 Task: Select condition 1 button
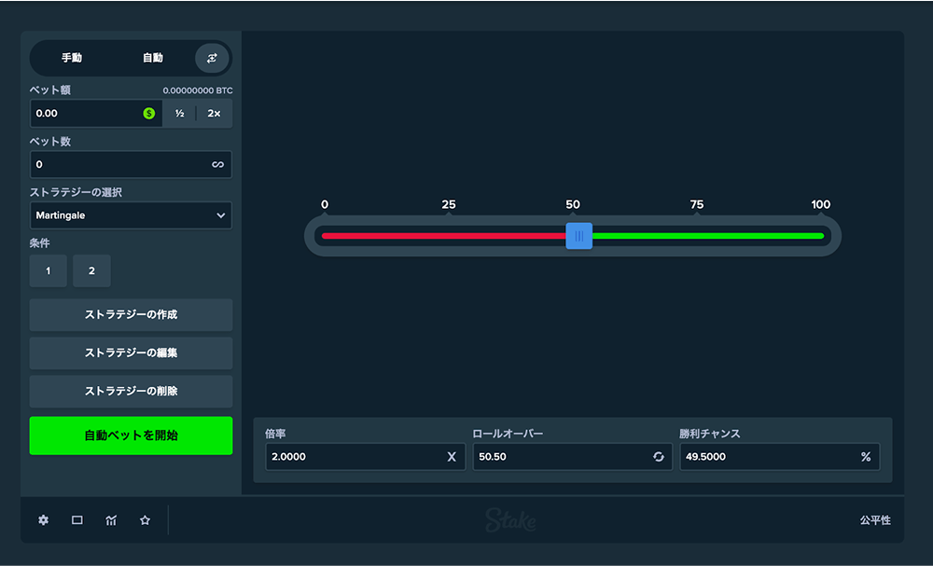pos(49,270)
